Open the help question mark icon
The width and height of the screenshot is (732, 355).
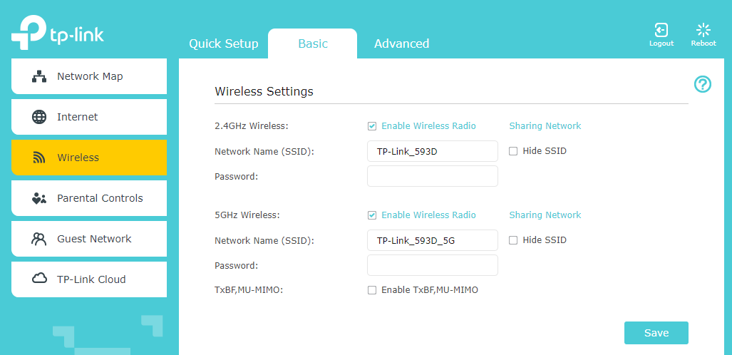point(703,85)
